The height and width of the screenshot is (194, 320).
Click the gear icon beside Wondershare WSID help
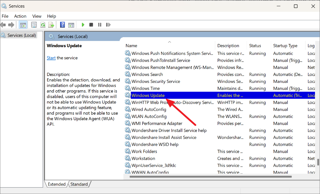[x=128, y=144]
